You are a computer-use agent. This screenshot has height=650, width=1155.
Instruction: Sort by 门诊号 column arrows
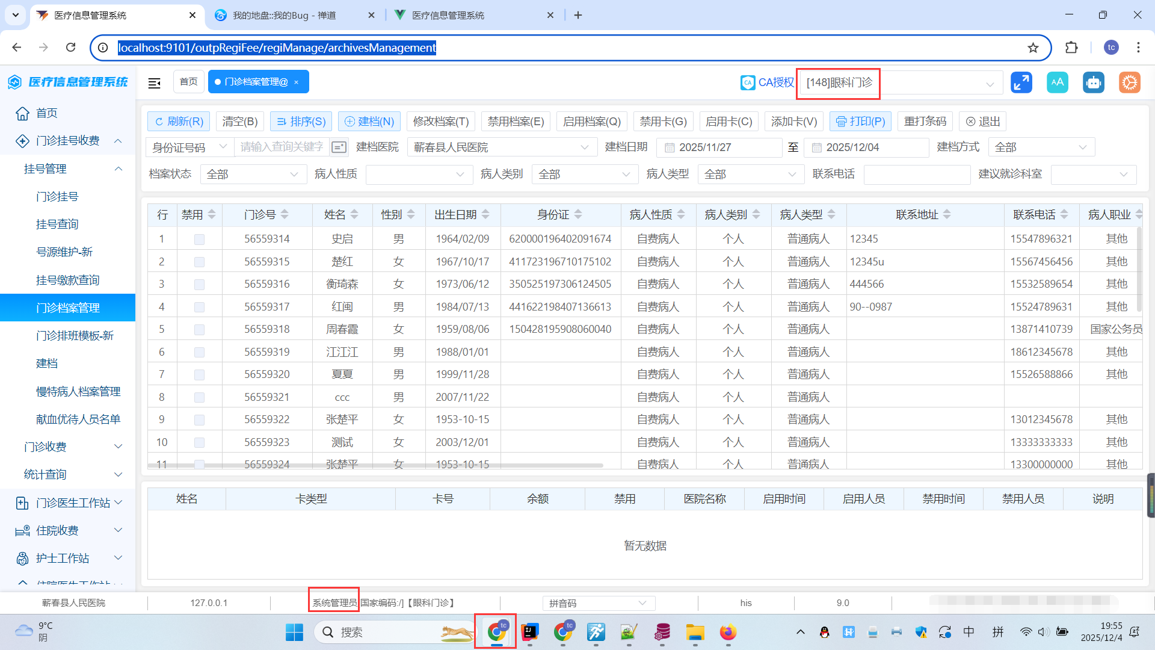coord(285,214)
